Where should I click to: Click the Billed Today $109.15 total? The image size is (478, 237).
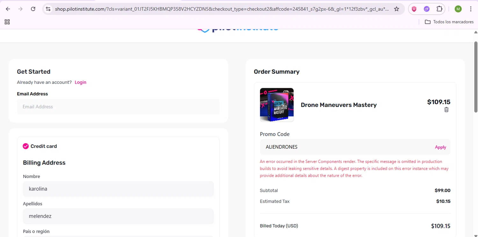pyautogui.click(x=441, y=226)
